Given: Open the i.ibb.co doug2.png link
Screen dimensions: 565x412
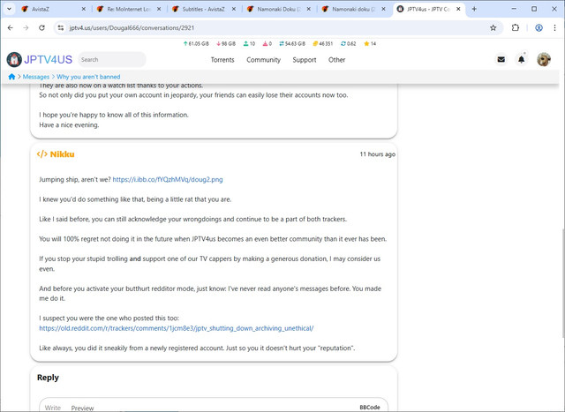Looking at the screenshot, I should [x=168, y=179].
